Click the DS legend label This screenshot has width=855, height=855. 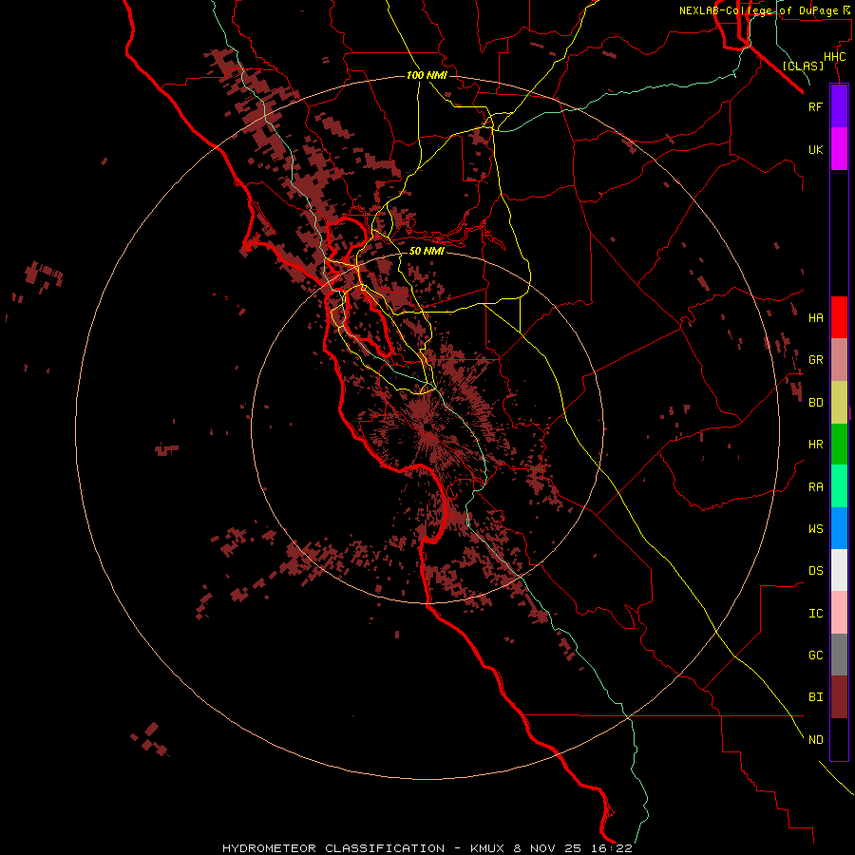[815, 571]
